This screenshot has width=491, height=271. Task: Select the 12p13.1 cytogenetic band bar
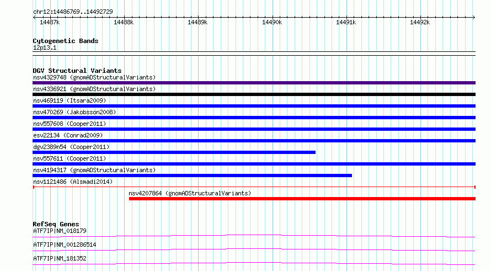pyautogui.click(x=254, y=54)
